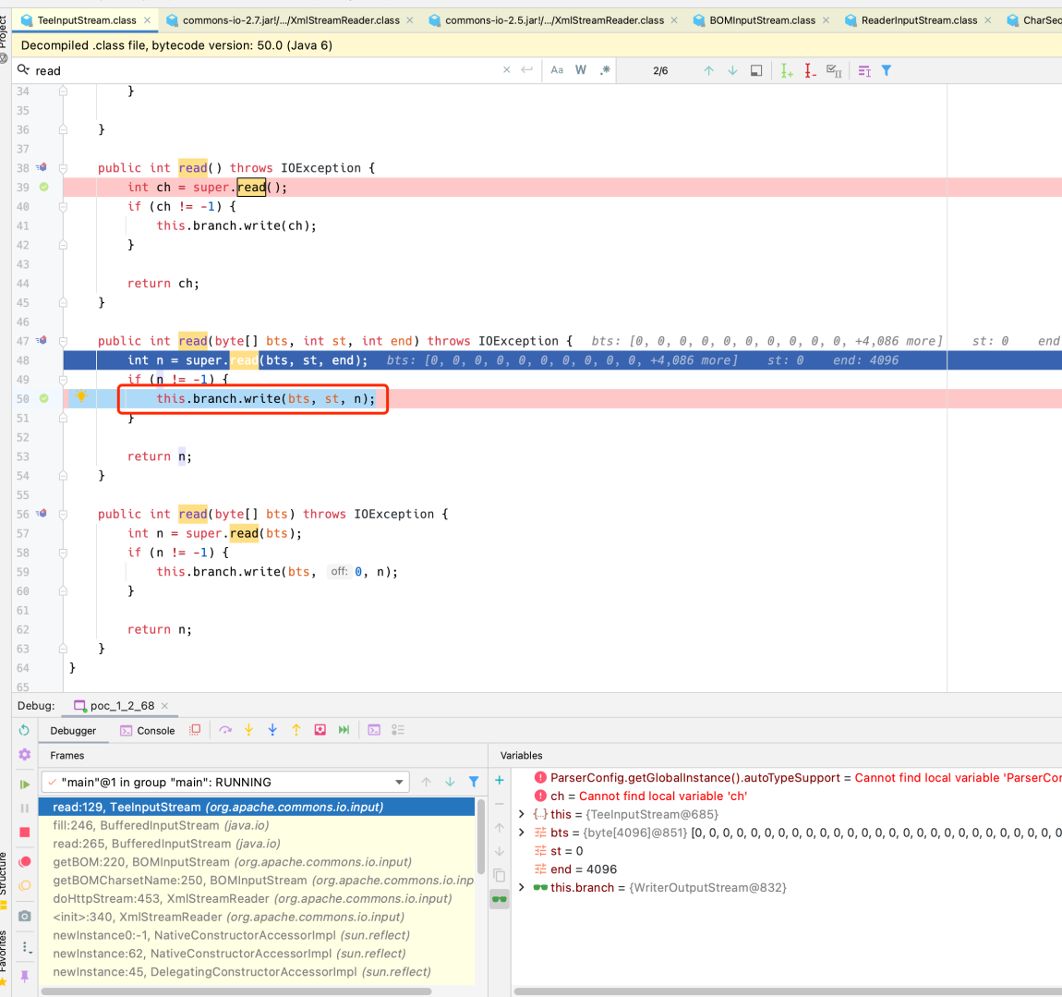Expand the 'this' TeeInputStream@685 variable
The image size is (1062, 997).
521,814
